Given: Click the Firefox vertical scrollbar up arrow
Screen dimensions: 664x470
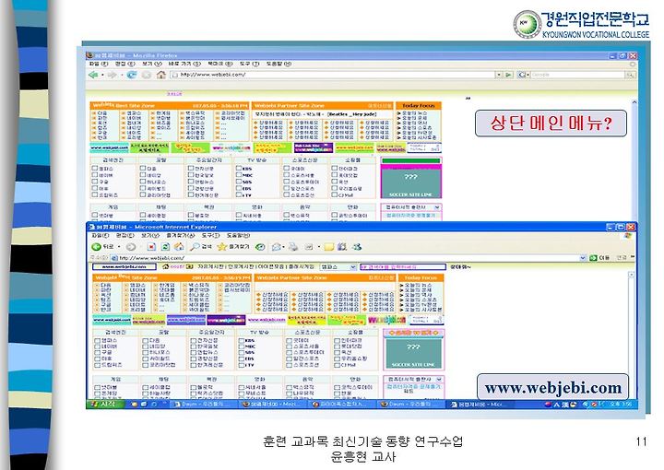Looking at the screenshot, I should coord(634,102).
